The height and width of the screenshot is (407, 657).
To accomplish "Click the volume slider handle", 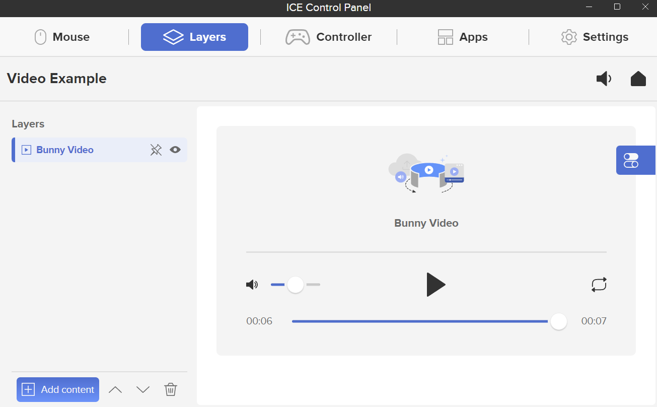I will [295, 284].
